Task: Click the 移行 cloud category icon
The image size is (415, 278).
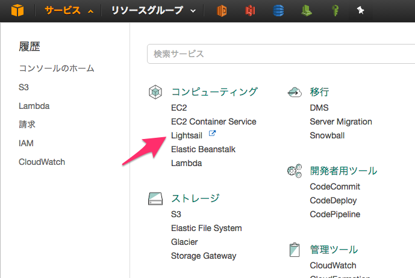Action: [294, 92]
